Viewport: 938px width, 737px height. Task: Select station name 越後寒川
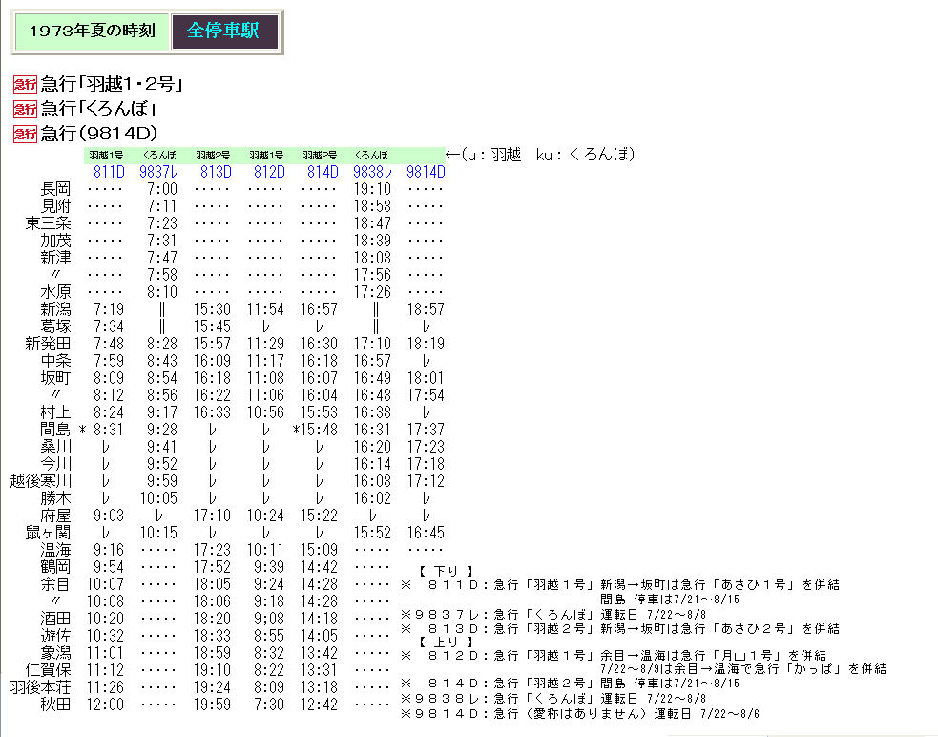(41, 481)
